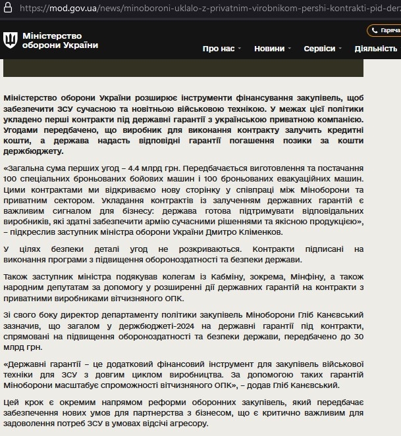Viewport: 401px width, 436px height.
Task: Click the phone icon on the hotline button
Action: (375, 31)
